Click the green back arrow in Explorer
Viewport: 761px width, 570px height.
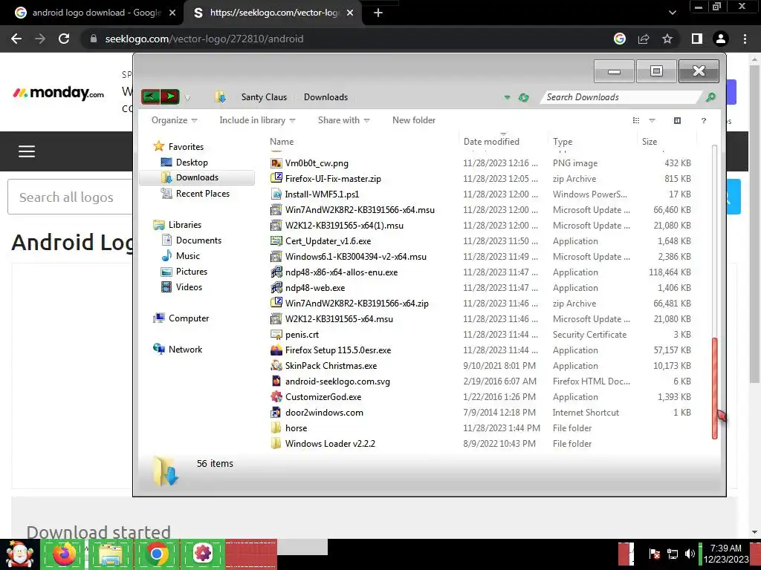click(x=150, y=96)
